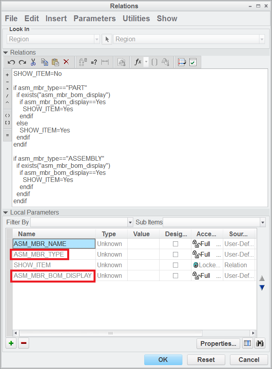Open the Show menu
The image size is (272, 369).
coord(167,18)
